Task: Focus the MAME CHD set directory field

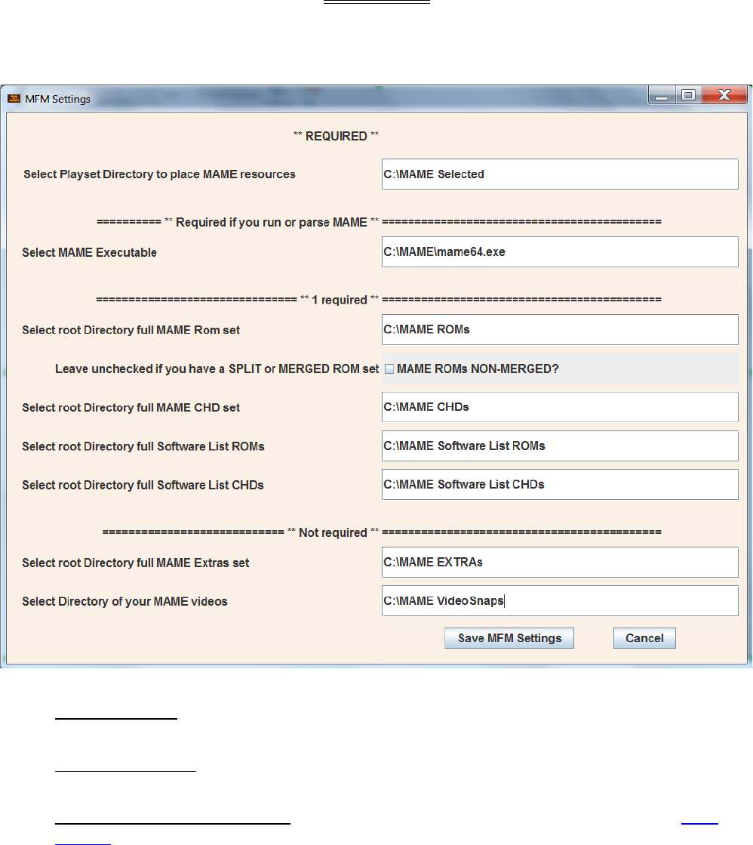Action: (560, 407)
